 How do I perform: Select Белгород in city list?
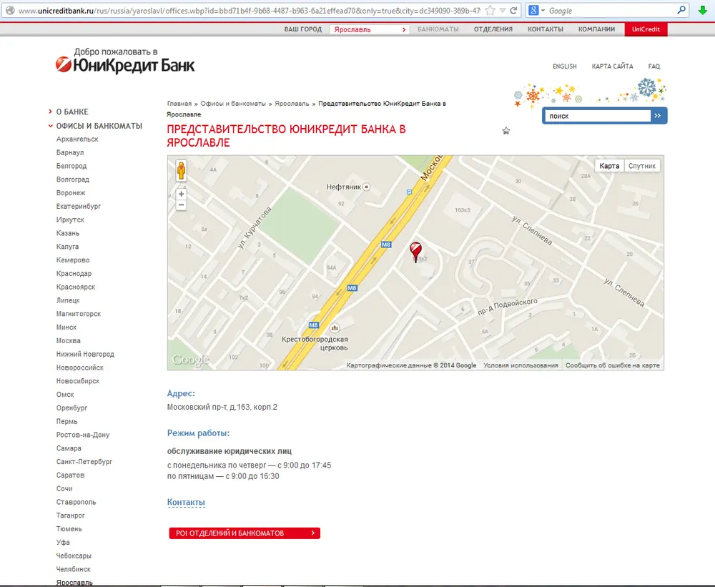pyautogui.click(x=71, y=166)
